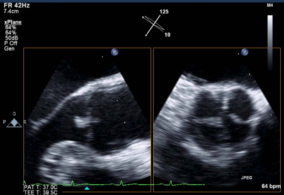Select the 10 degree angle label

point(167,35)
